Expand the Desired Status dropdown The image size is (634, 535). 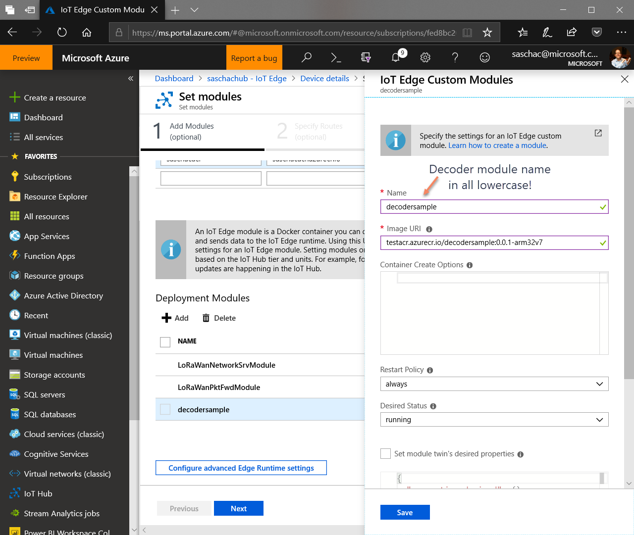(x=494, y=420)
